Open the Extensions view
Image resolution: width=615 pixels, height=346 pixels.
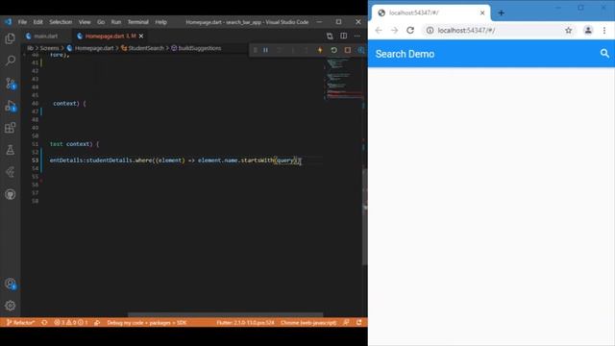[x=11, y=128]
